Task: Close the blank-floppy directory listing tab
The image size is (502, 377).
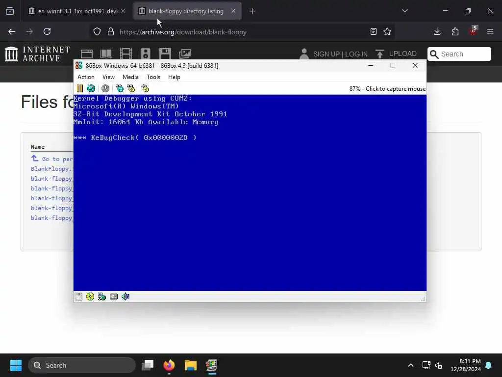Action: click(x=233, y=11)
